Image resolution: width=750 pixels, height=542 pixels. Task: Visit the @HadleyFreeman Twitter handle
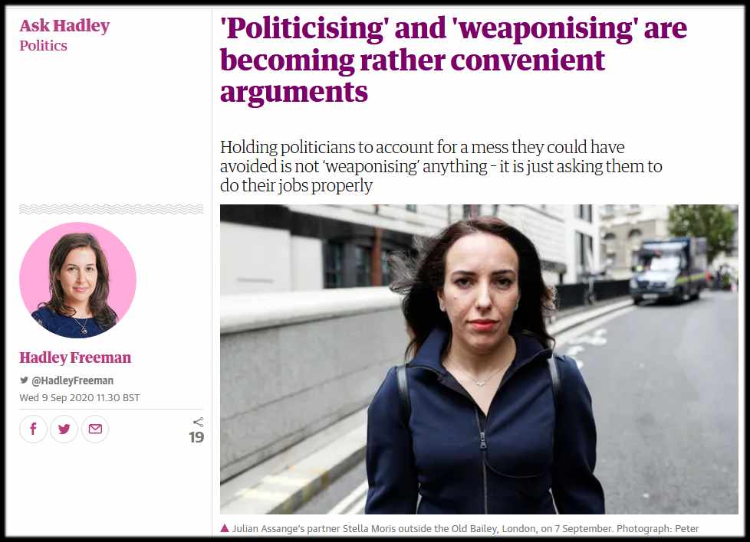[72, 380]
